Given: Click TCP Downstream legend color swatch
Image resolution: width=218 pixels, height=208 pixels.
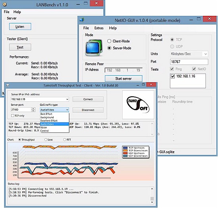Looking at the screenshot, I should point(125,151).
